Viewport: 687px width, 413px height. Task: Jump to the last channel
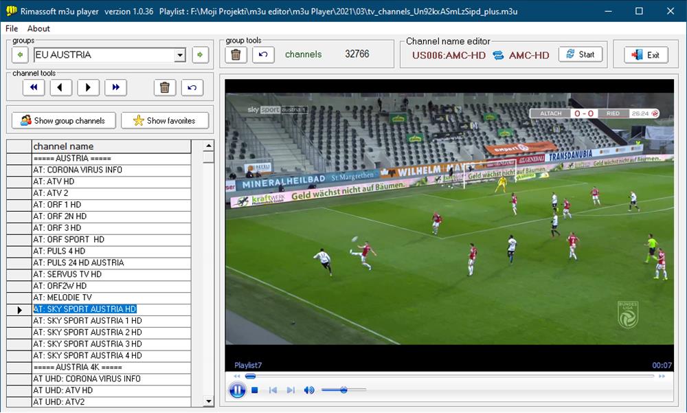[115, 87]
